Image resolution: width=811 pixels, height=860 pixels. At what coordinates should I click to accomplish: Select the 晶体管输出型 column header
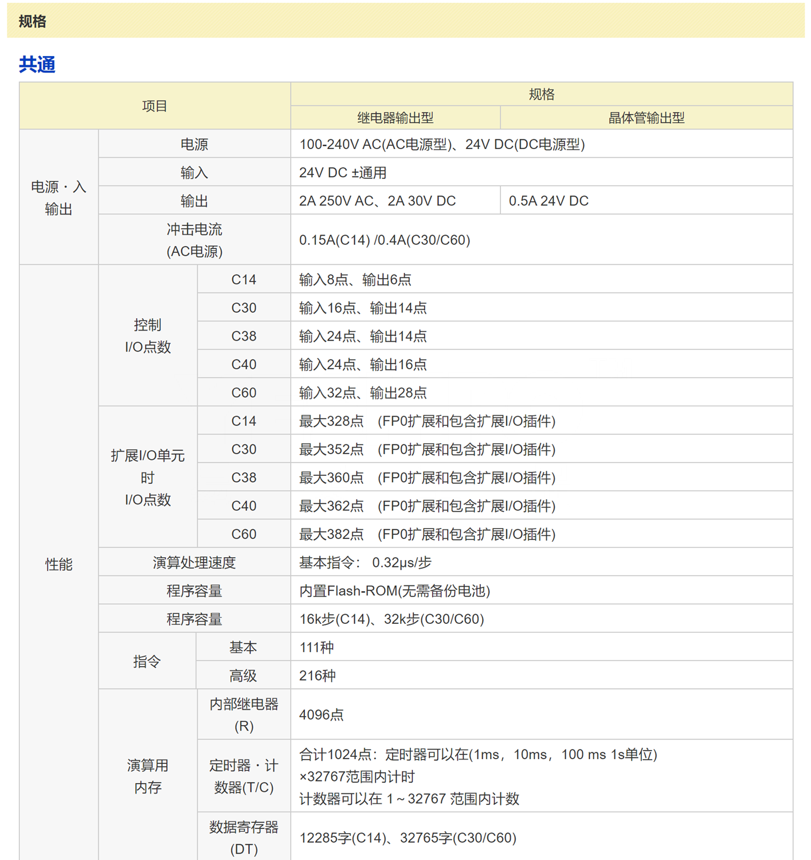click(647, 118)
